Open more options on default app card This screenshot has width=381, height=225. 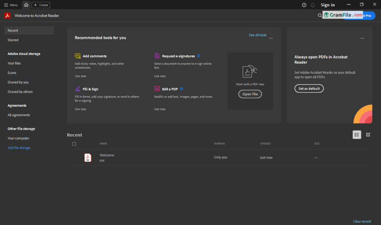point(362,38)
